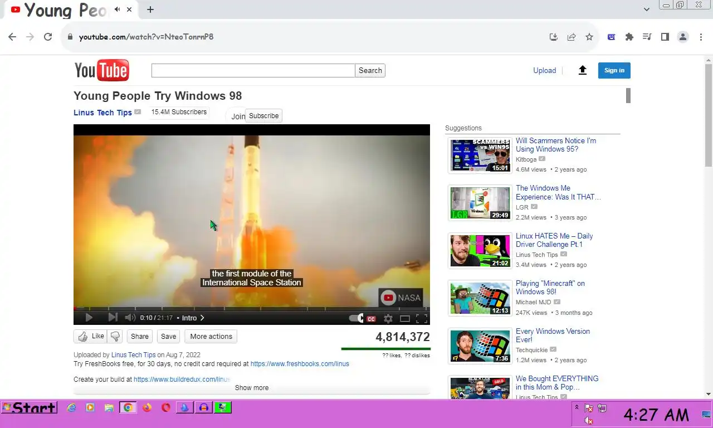Open the Linus Tech Tips channel link
The image size is (713, 428).
(102, 113)
